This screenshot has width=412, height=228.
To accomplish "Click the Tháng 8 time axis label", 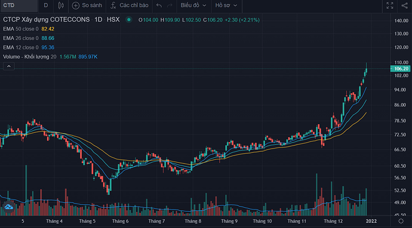I will coord(193,221).
